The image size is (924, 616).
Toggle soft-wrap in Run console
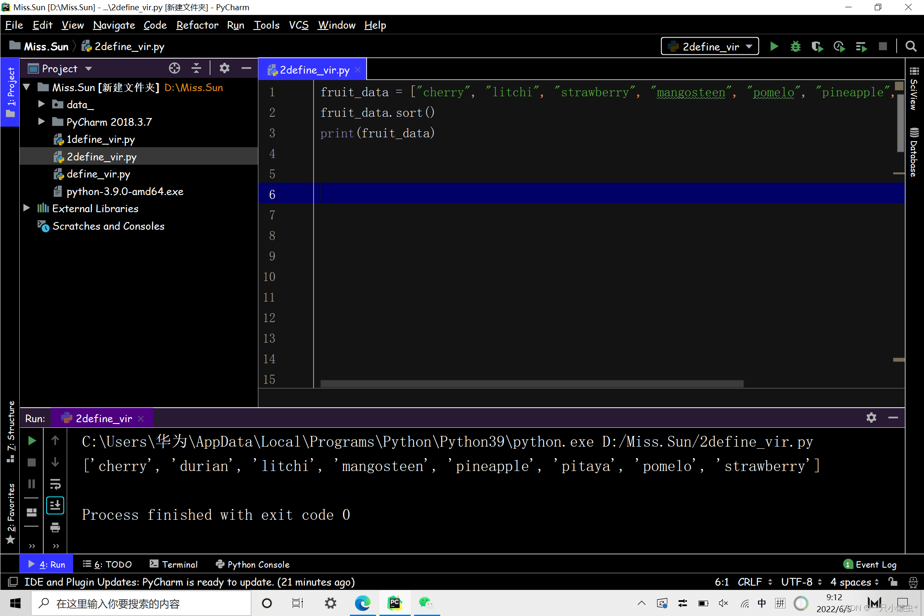(x=55, y=484)
